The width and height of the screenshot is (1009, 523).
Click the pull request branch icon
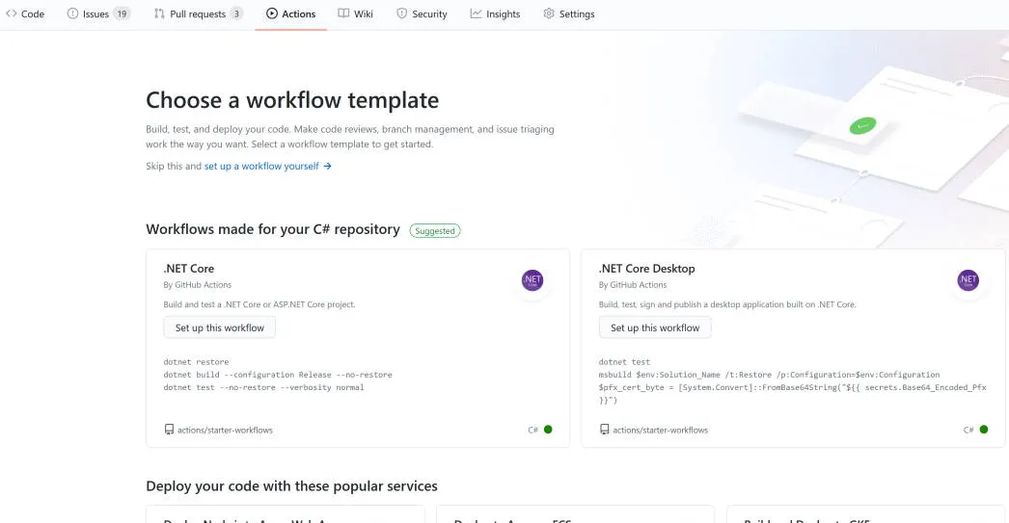point(159,13)
